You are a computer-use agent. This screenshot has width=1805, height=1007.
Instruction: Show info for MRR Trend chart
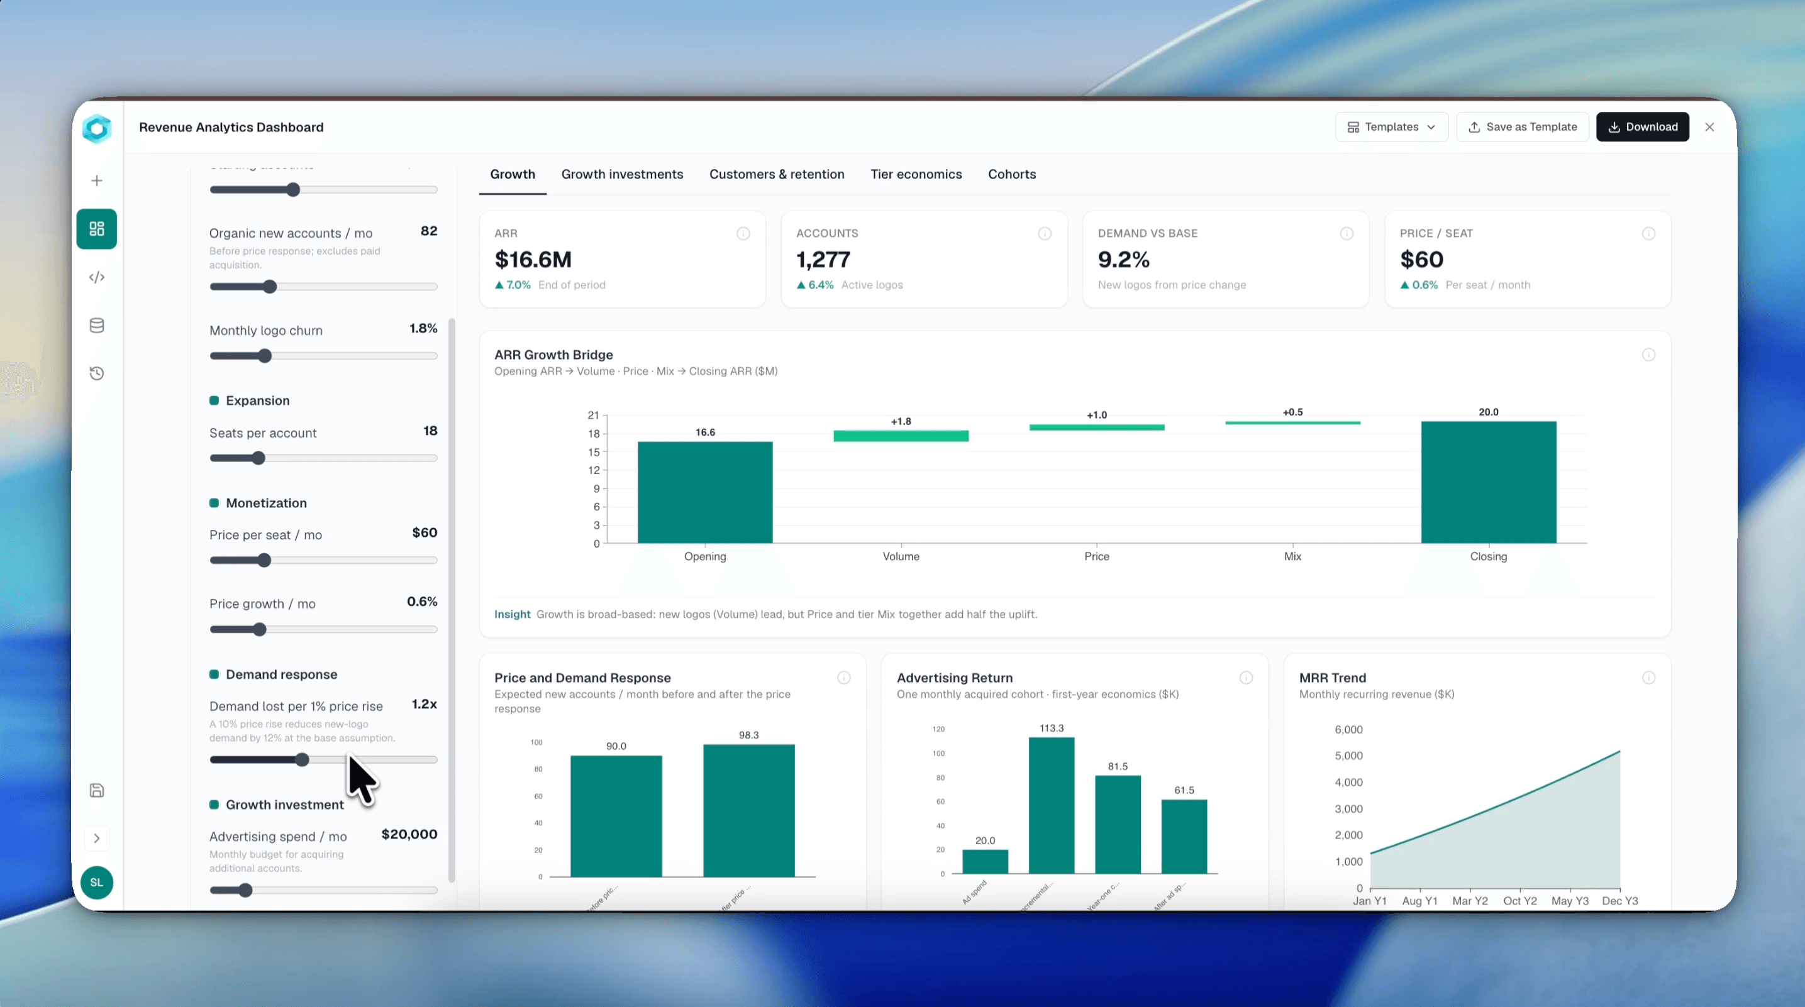point(1649,678)
